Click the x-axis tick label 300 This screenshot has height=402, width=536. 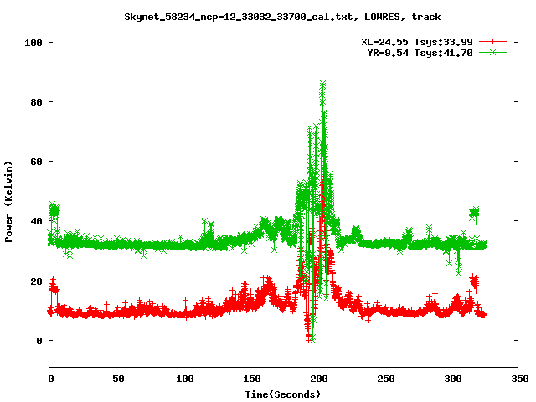coord(453,379)
